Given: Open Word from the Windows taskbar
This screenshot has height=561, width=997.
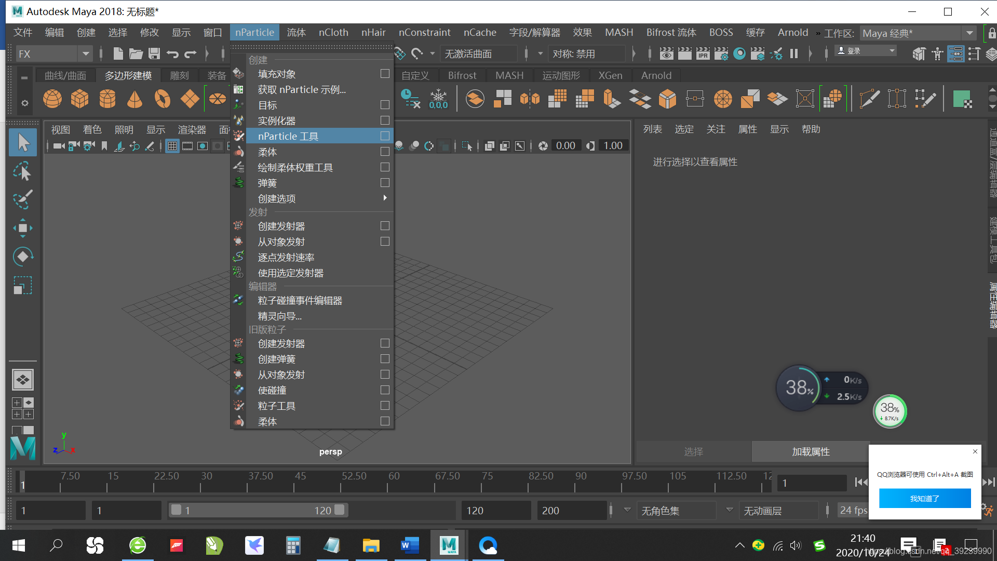Looking at the screenshot, I should [x=409, y=545].
